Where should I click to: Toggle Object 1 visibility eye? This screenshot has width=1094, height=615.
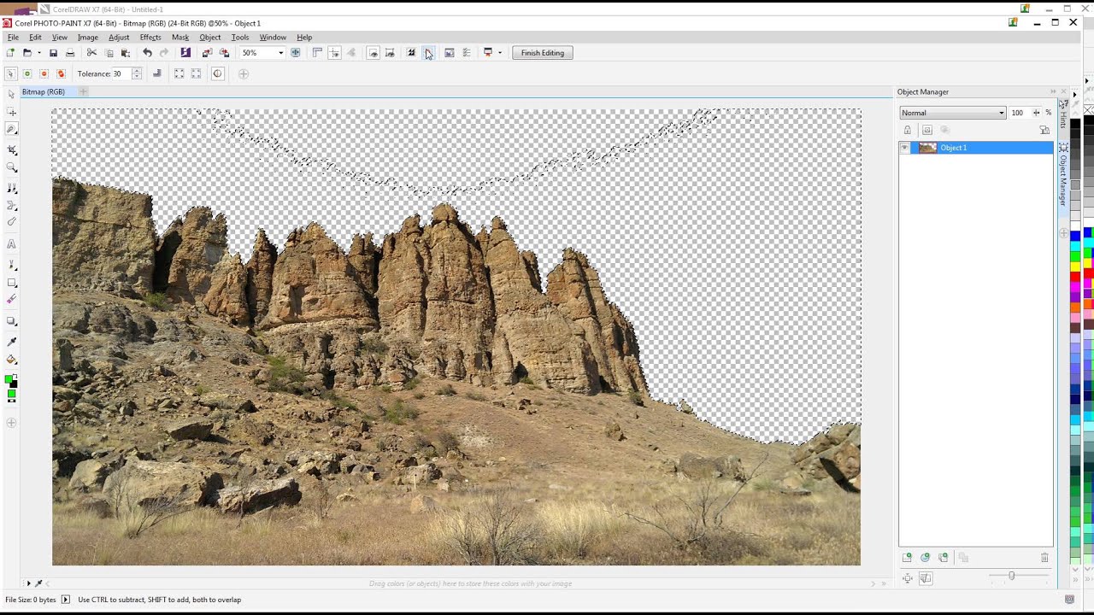[x=904, y=148]
